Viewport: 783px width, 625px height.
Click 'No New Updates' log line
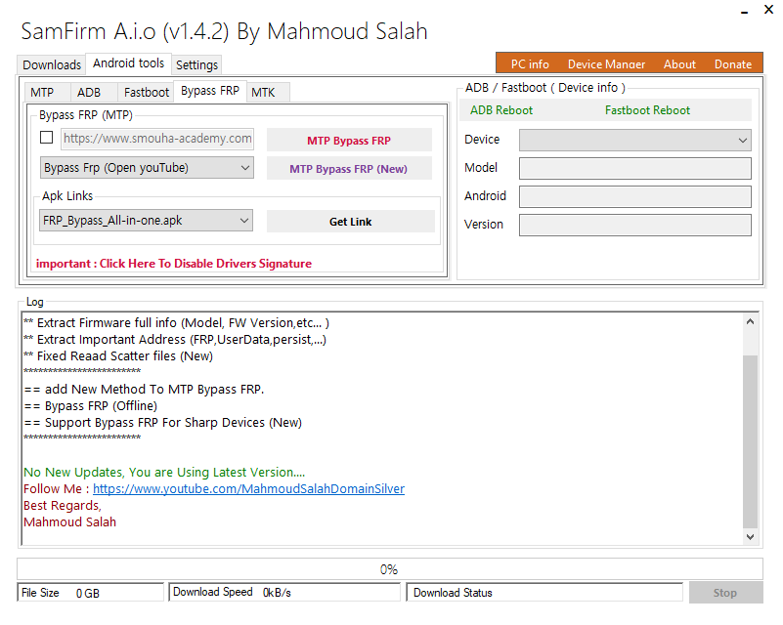tap(164, 473)
